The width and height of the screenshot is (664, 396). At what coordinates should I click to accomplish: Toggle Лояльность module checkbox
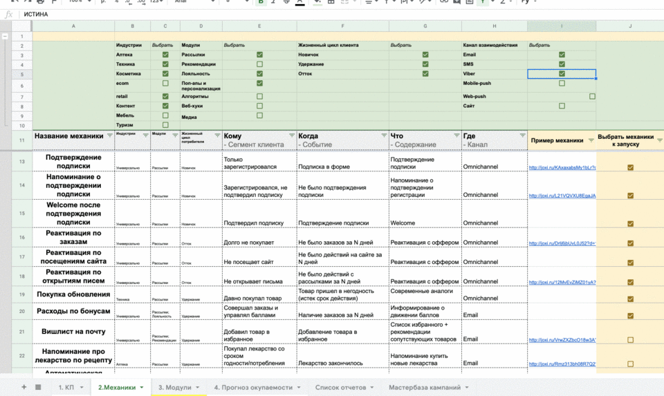[x=259, y=74]
